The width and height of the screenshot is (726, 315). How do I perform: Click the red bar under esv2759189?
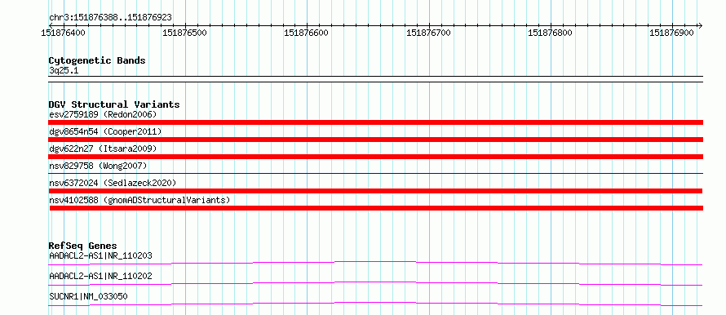375,122
